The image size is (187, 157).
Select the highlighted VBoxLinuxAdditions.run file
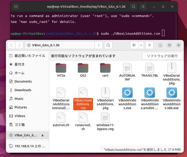[x=83, y=99]
